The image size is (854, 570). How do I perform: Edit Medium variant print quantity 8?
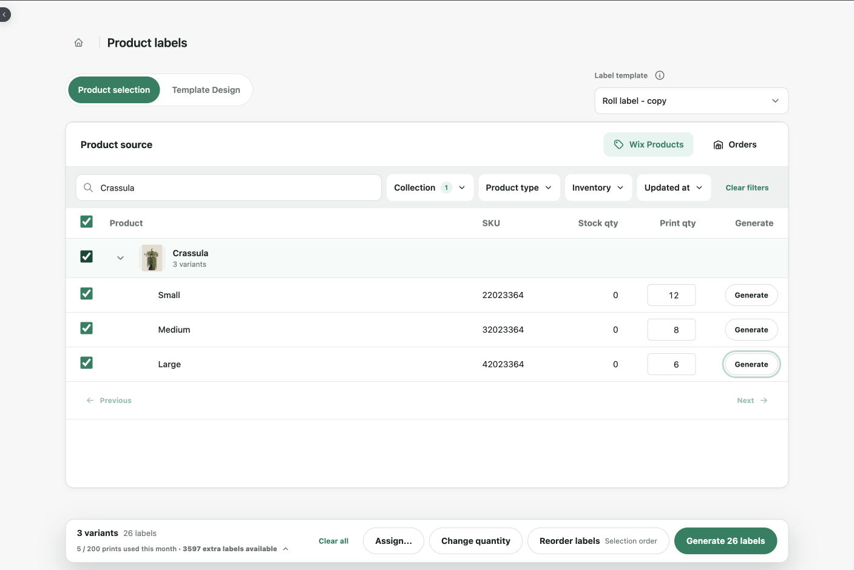(671, 330)
